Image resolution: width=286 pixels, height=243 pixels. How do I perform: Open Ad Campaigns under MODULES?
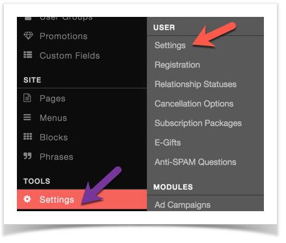coord(183,205)
